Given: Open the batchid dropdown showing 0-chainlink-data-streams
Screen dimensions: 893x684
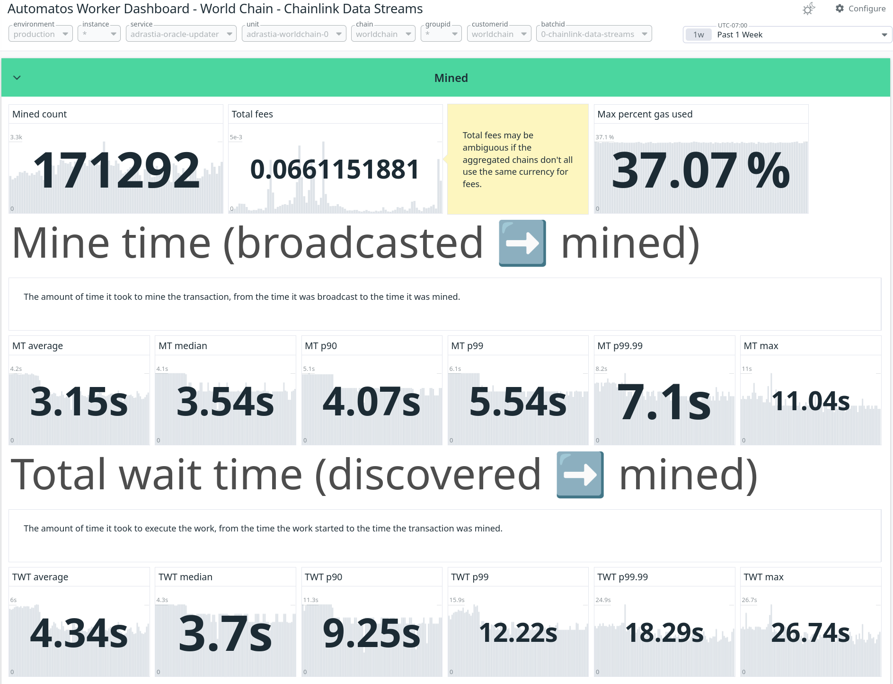Looking at the screenshot, I should pos(593,34).
